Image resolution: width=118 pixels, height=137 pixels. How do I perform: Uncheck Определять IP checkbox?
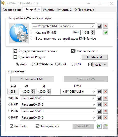[37, 126]
